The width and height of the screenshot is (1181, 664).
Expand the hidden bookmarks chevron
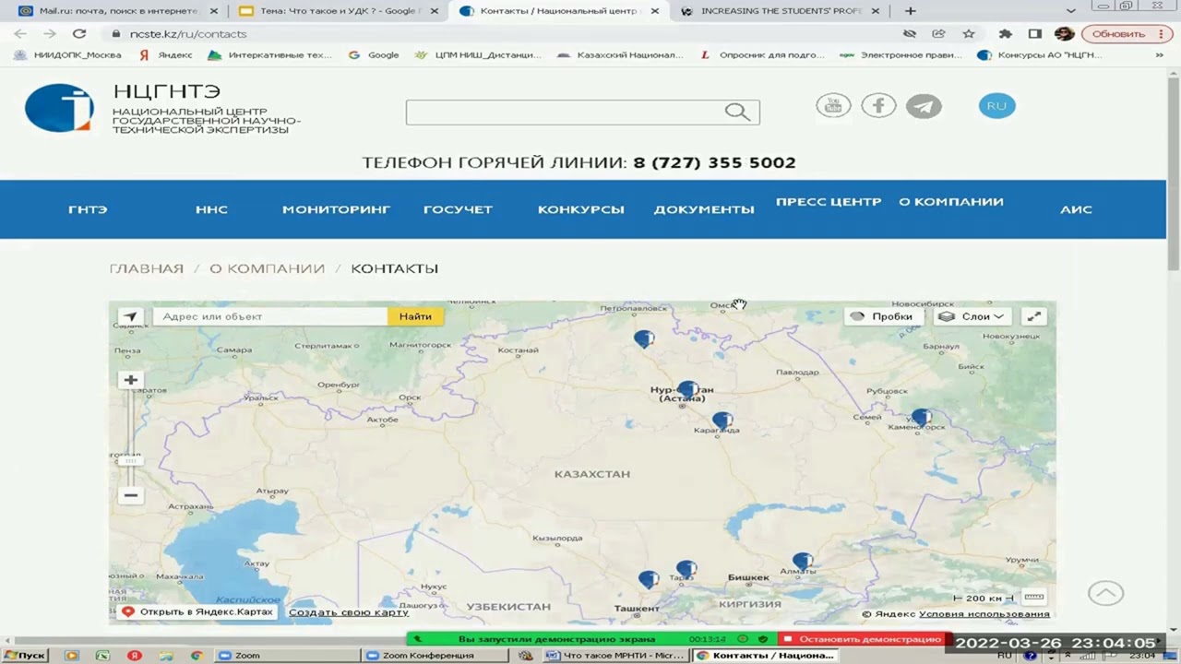coord(1159,55)
